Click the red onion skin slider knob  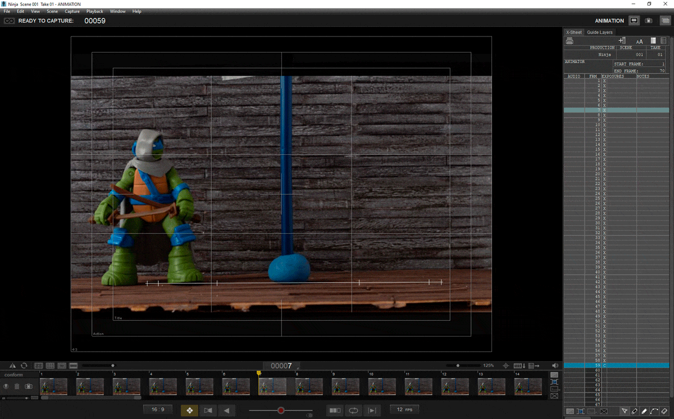tap(281, 411)
